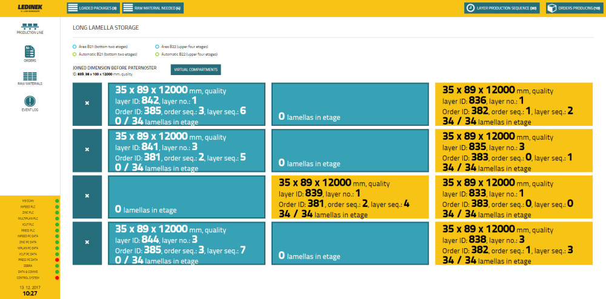Click the X icon on the first storage row
The width and height of the screenshot is (606, 299).
(87, 103)
